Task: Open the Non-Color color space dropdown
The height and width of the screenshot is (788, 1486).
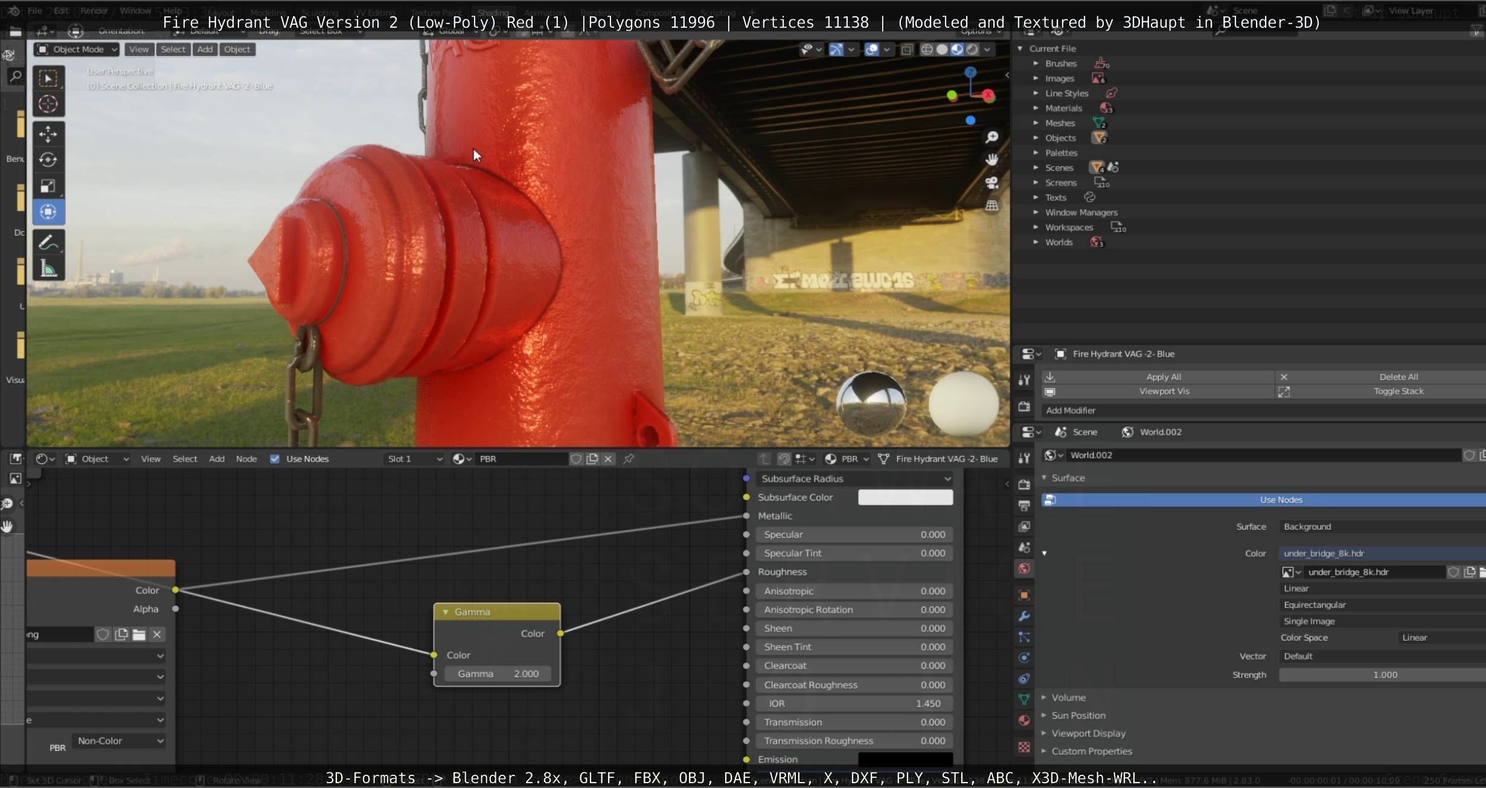Action: coord(119,740)
